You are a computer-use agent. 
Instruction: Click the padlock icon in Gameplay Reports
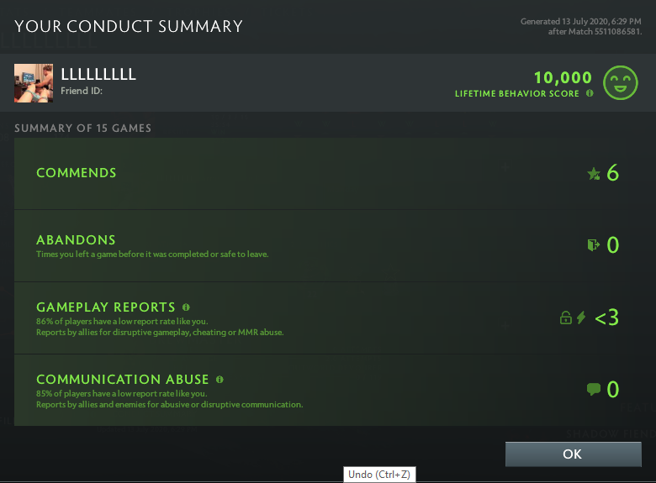pos(566,318)
